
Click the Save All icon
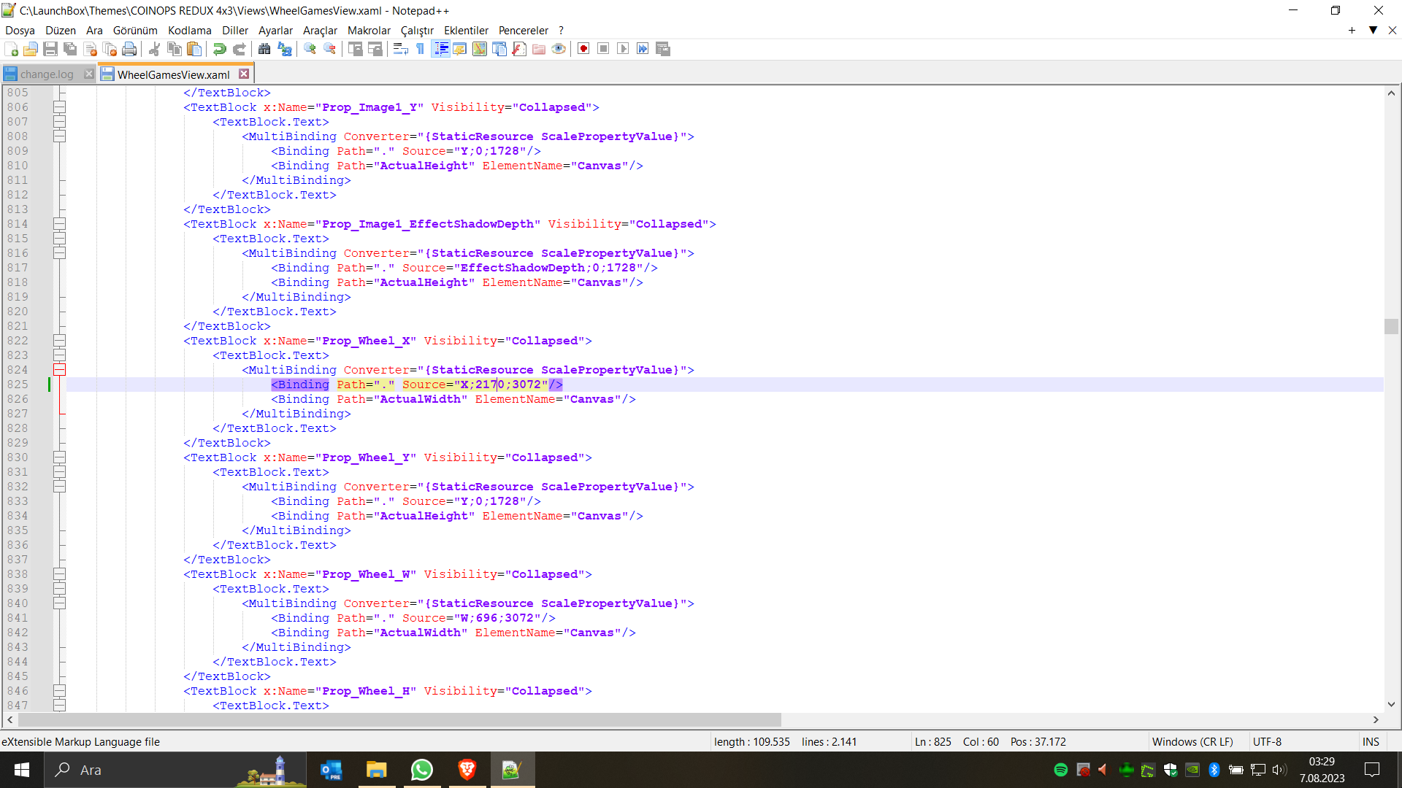coord(70,49)
